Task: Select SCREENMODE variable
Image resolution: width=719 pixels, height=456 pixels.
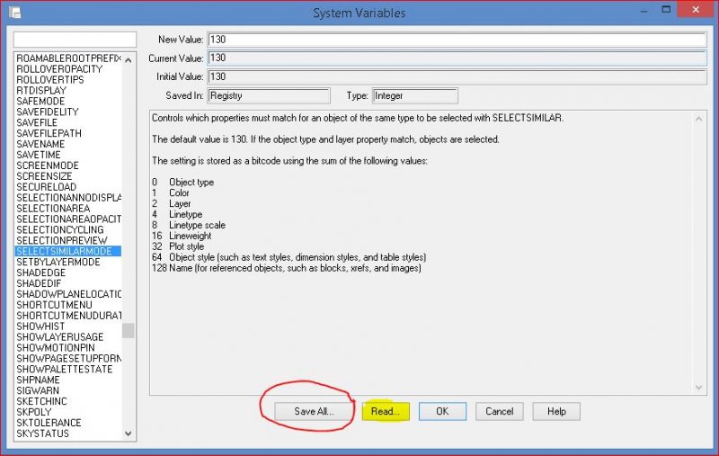Action: (48, 165)
